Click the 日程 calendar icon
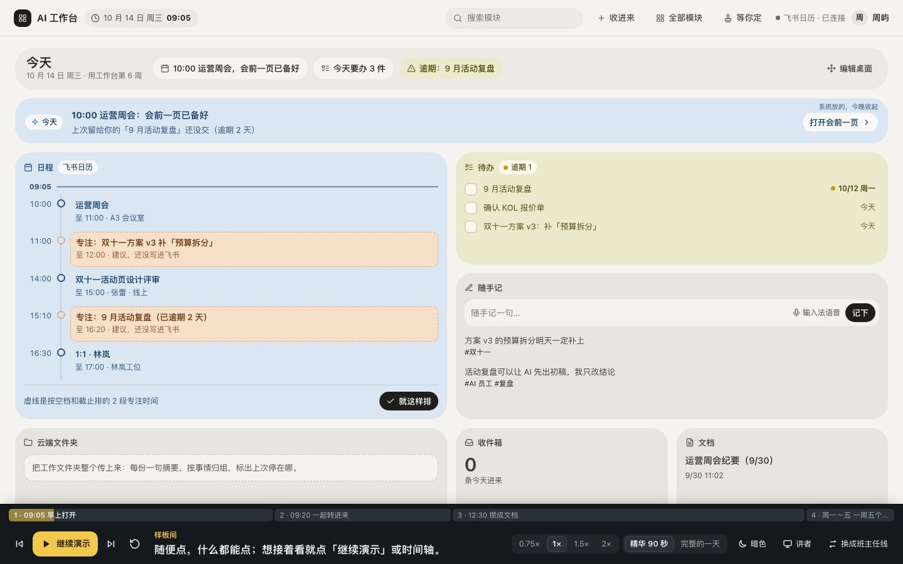 [x=28, y=167]
